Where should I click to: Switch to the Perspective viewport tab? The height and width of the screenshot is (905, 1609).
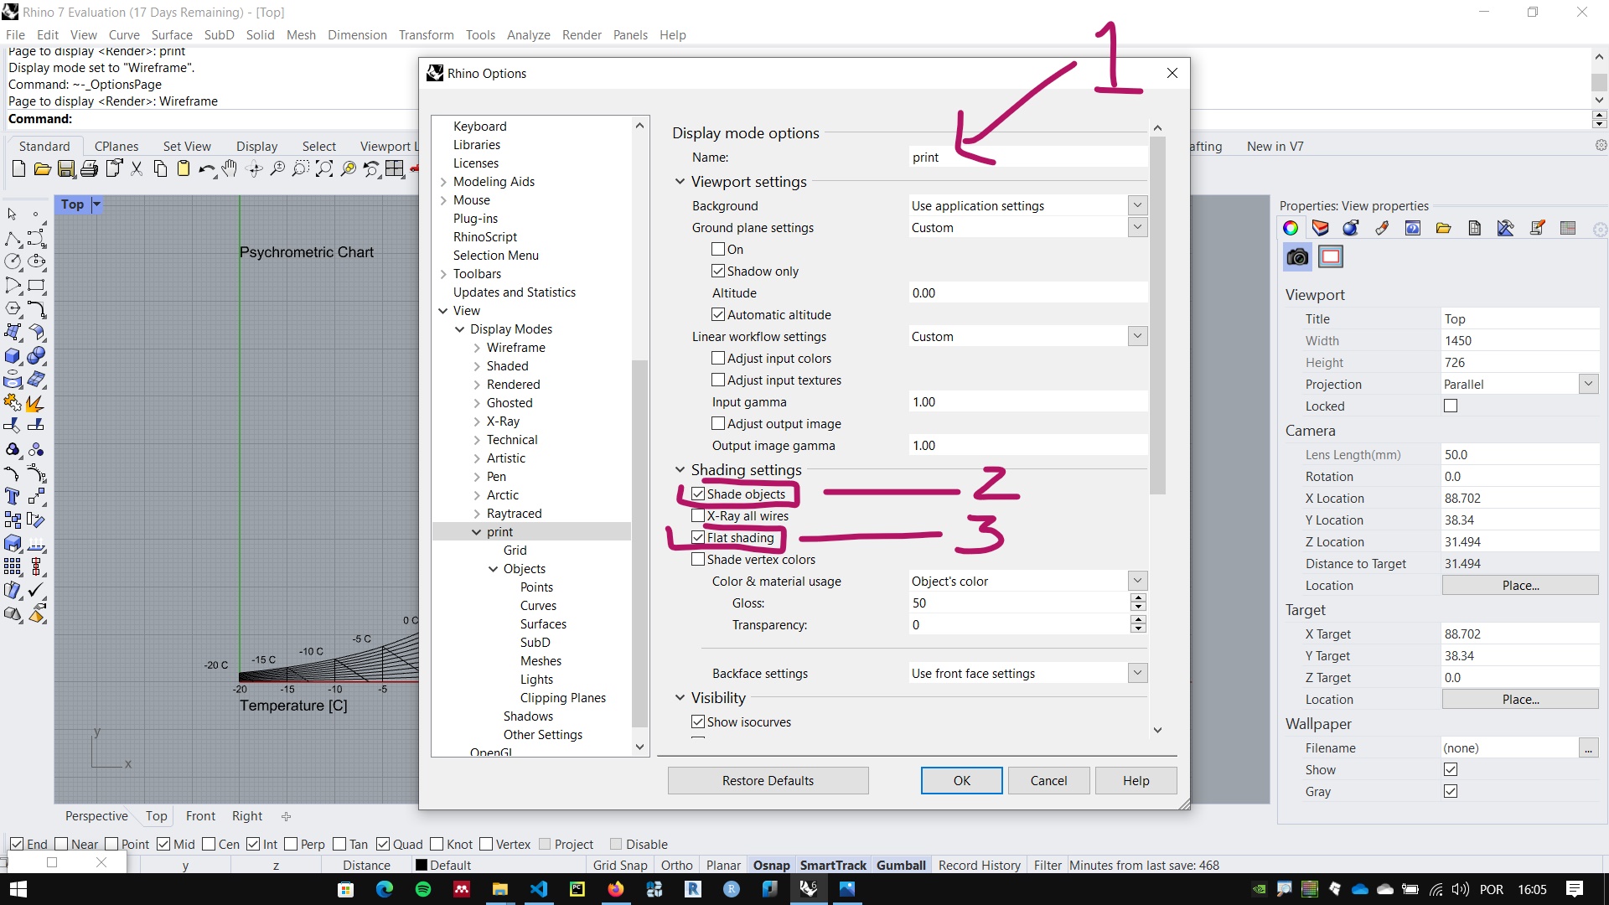pos(96,816)
